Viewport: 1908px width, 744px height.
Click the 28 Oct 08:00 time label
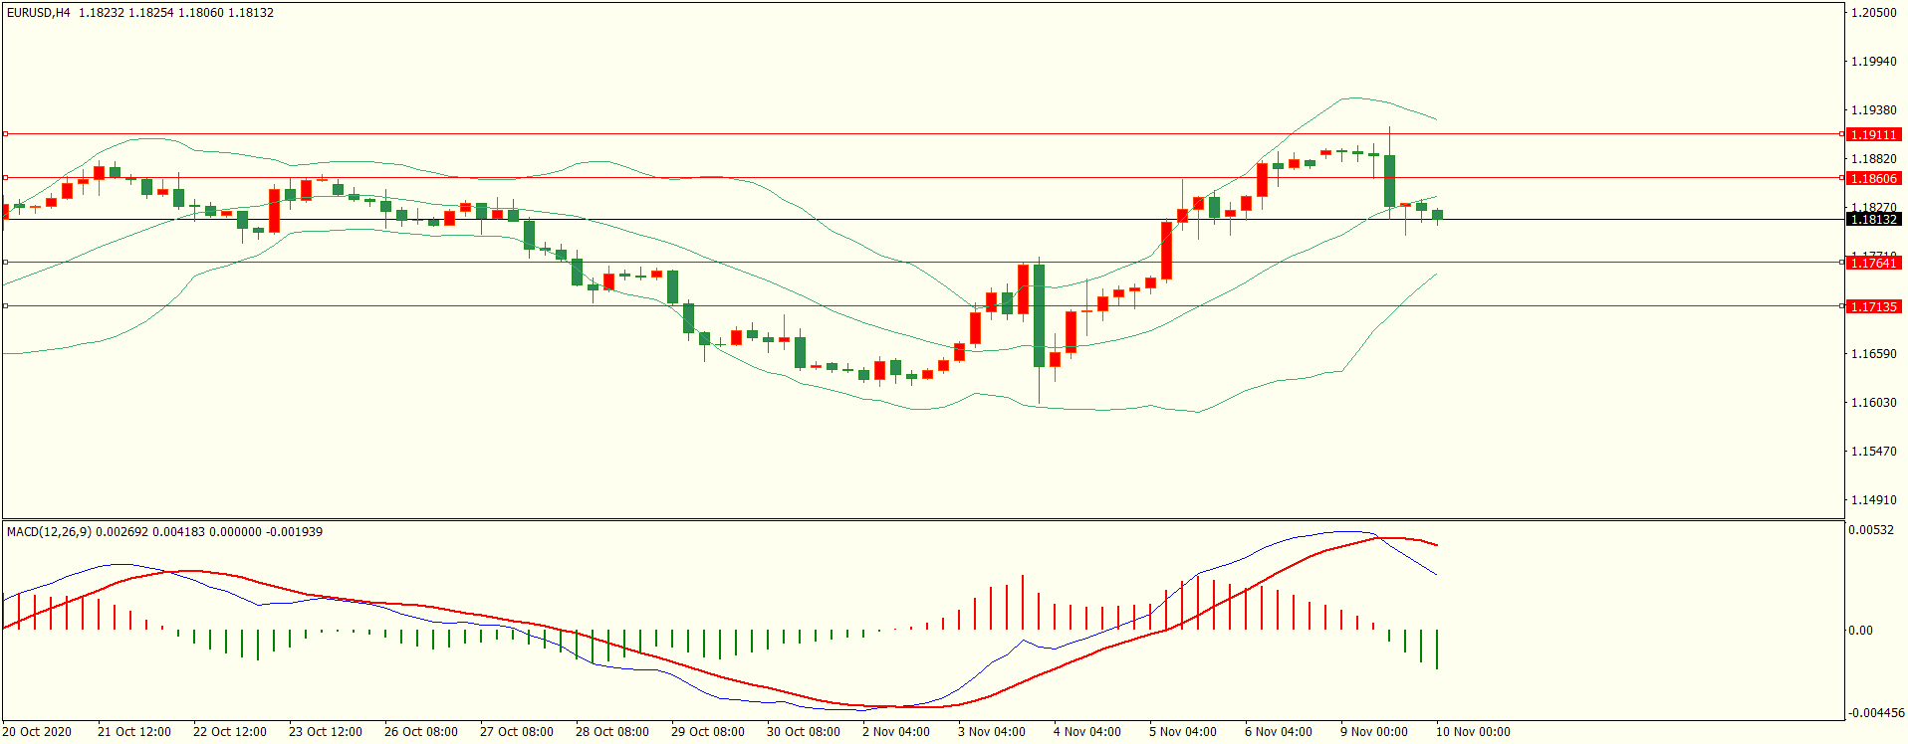(x=612, y=732)
